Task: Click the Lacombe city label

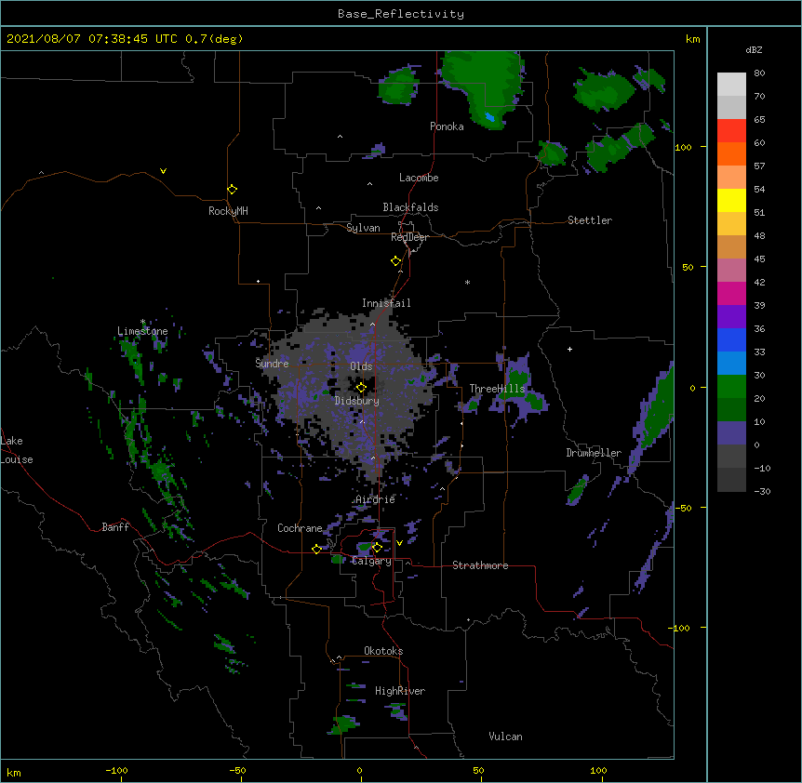Action: point(419,178)
